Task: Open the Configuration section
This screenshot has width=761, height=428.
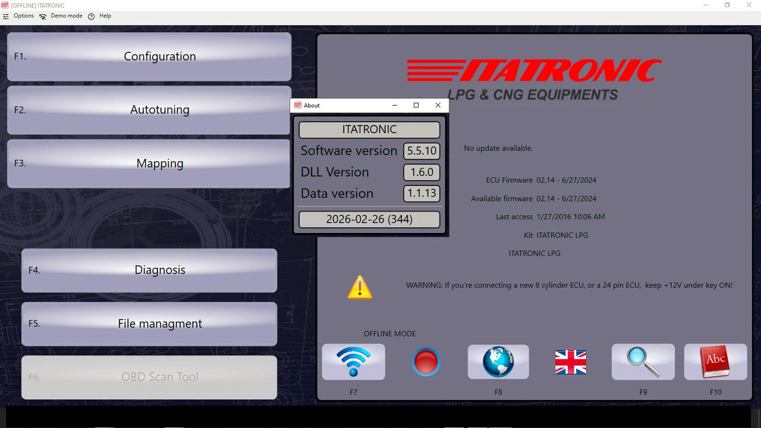Action: coord(149,56)
